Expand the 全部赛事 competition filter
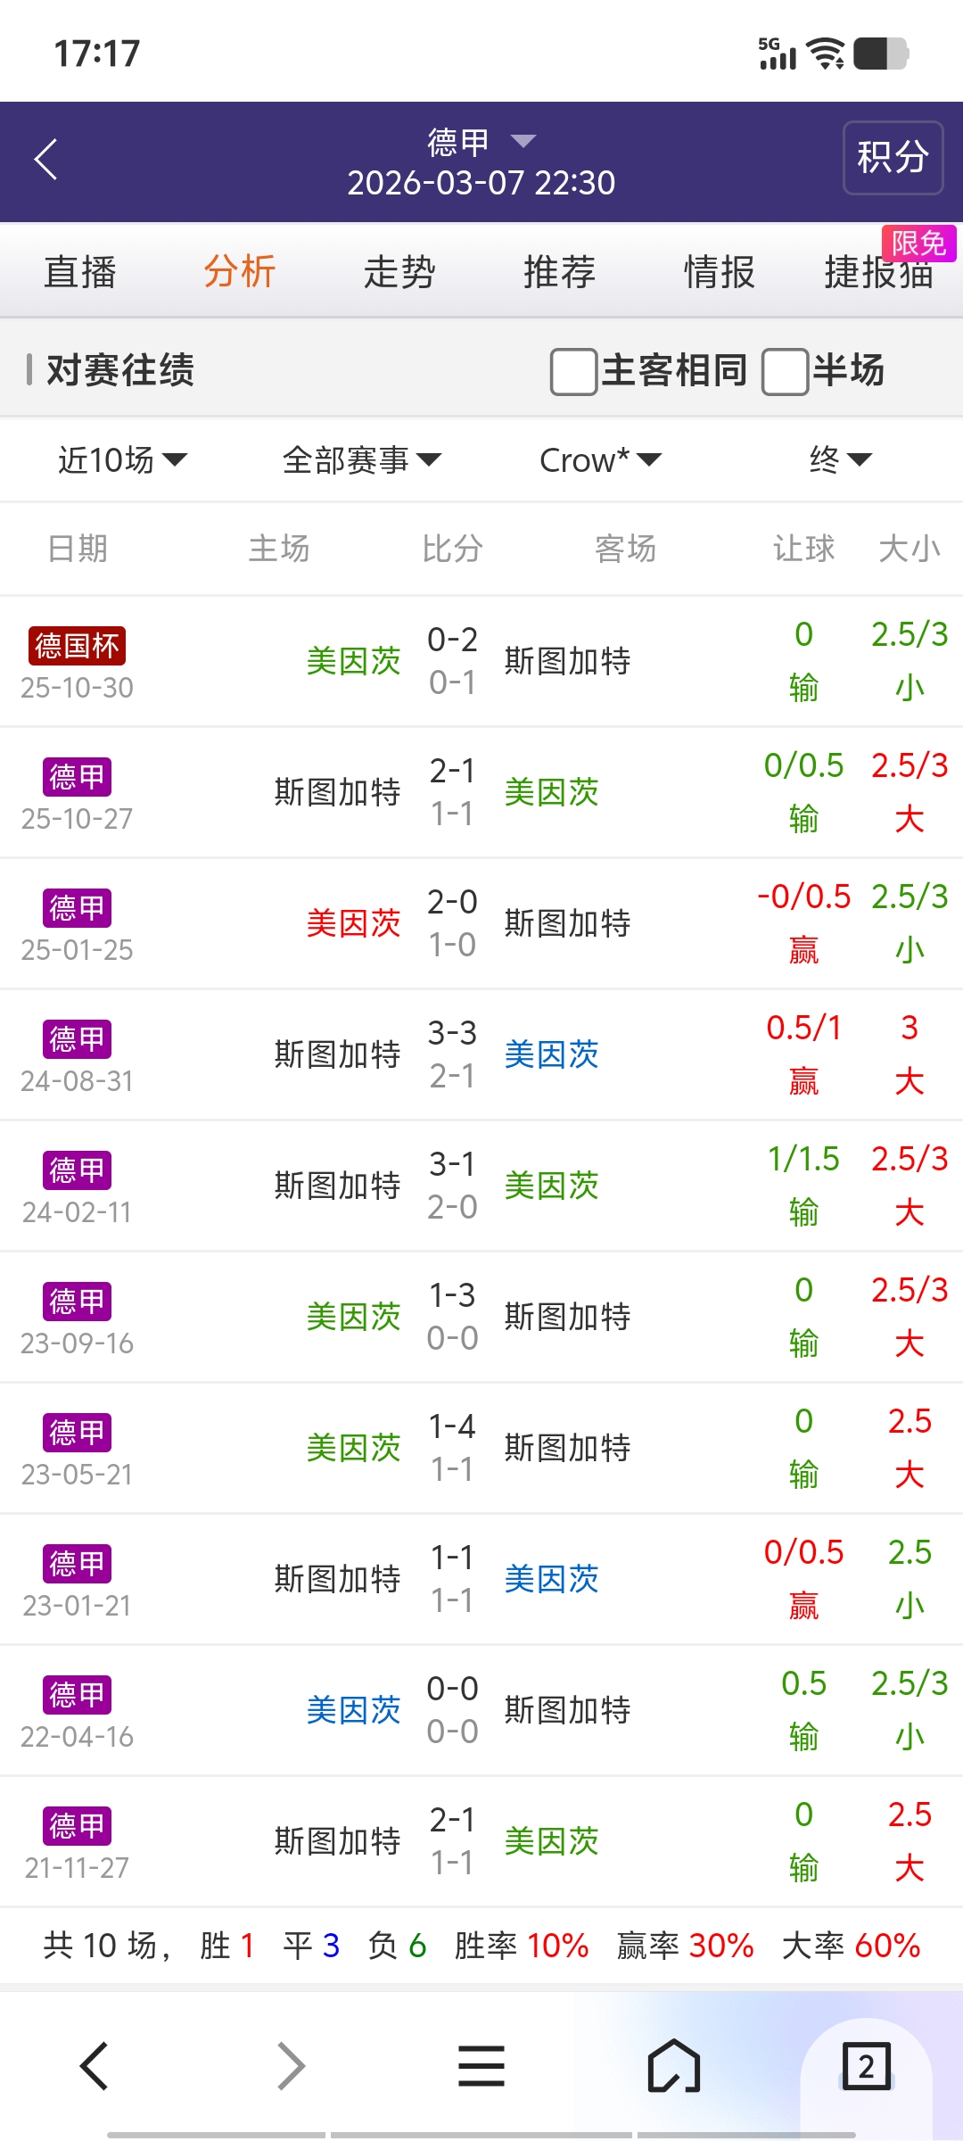963x2141 pixels. pyautogui.click(x=361, y=460)
